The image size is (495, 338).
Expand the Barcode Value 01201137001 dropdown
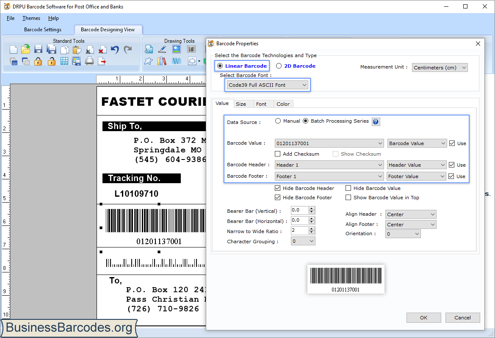329,143
